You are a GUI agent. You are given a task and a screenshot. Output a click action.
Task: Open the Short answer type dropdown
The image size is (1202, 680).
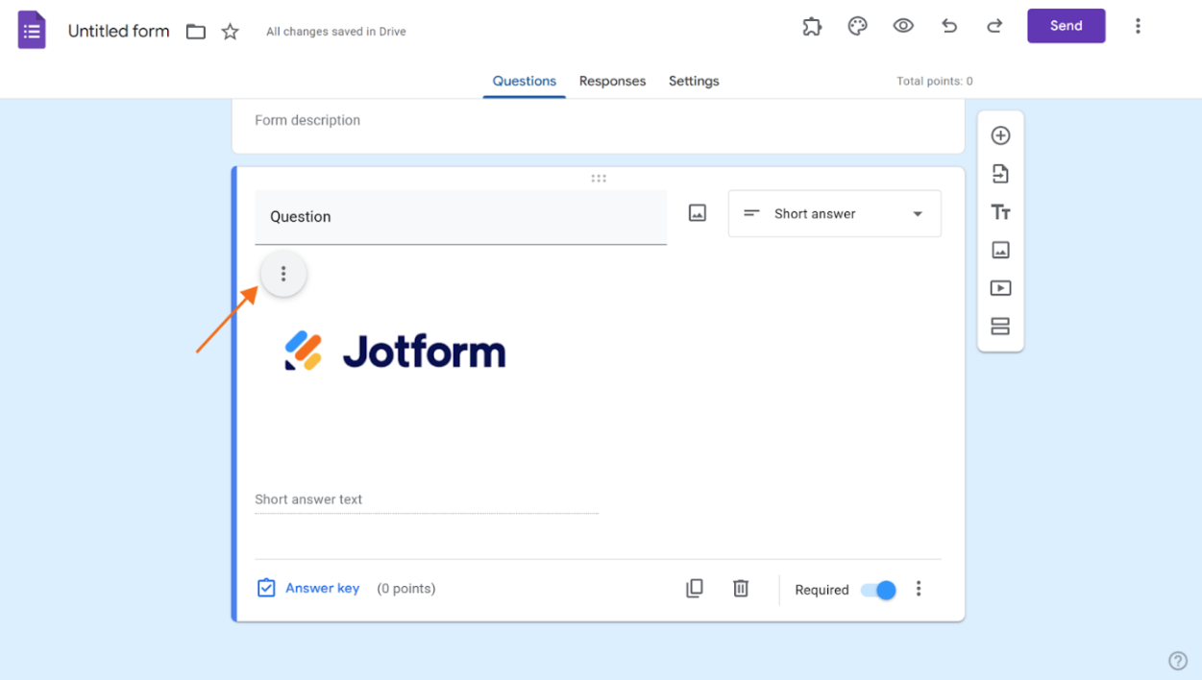click(x=834, y=213)
